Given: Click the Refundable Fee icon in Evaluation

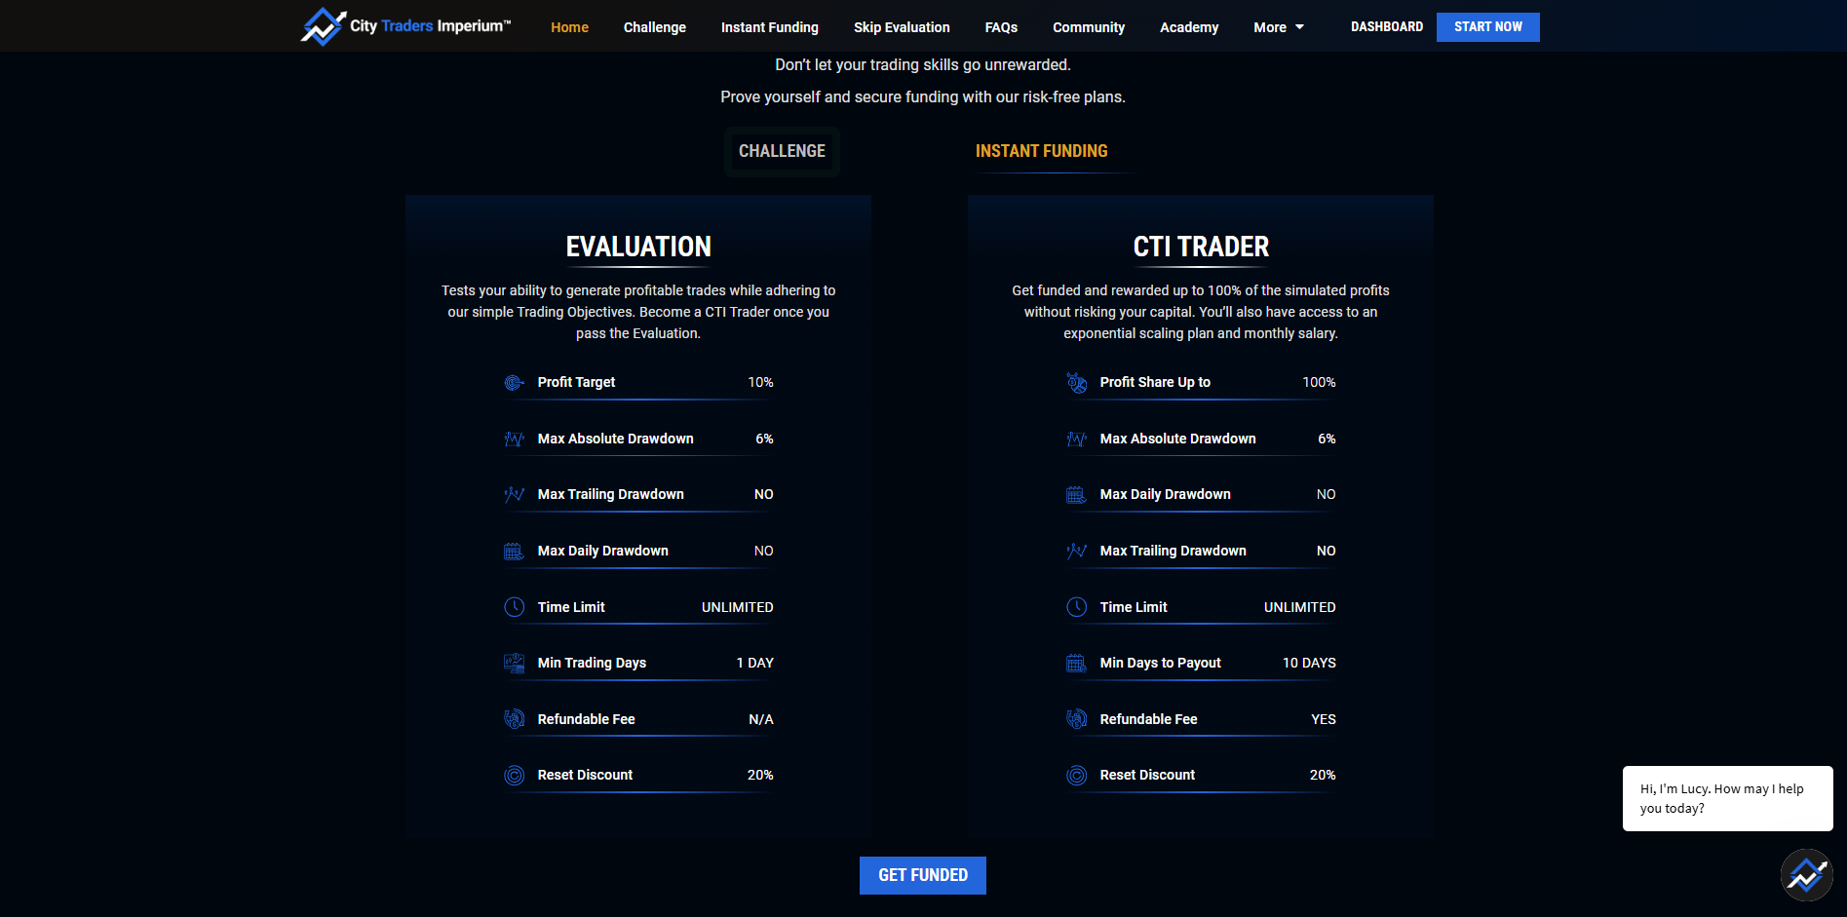Looking at the screenshot, I should pyautogui.click(x=514, y=719).
